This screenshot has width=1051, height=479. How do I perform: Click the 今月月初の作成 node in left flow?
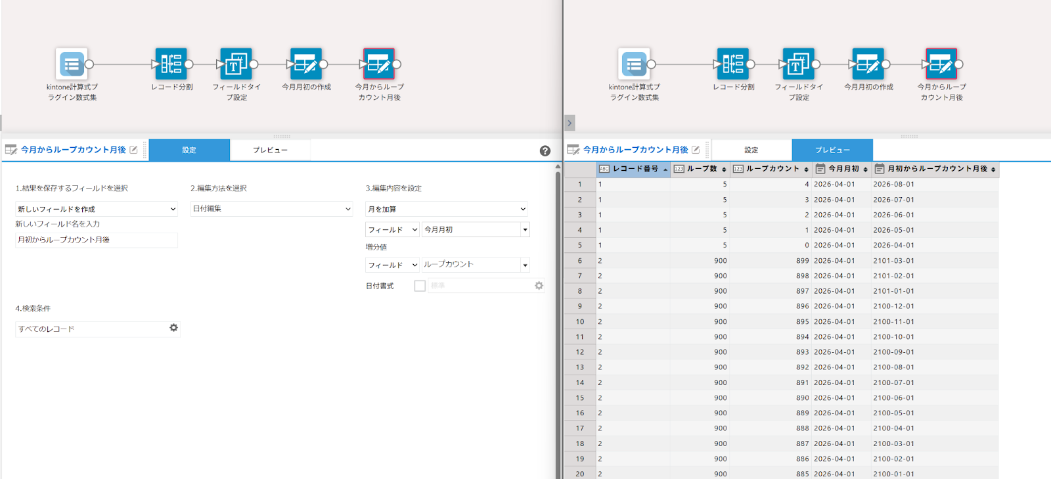click(306, 64)
